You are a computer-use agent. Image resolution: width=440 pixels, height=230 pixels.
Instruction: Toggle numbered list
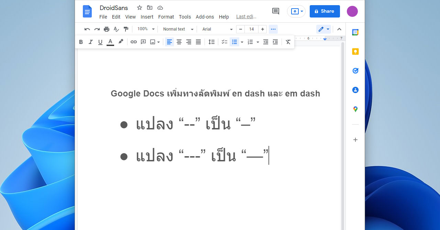point(250,42)
